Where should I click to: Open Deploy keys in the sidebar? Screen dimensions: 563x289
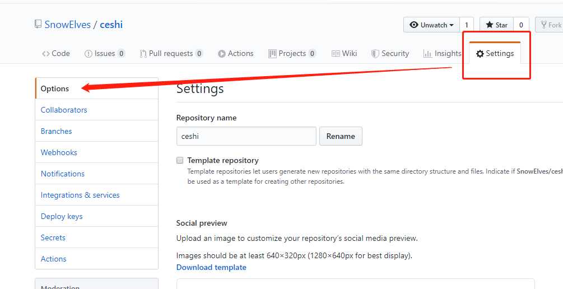tap(96, 216)
